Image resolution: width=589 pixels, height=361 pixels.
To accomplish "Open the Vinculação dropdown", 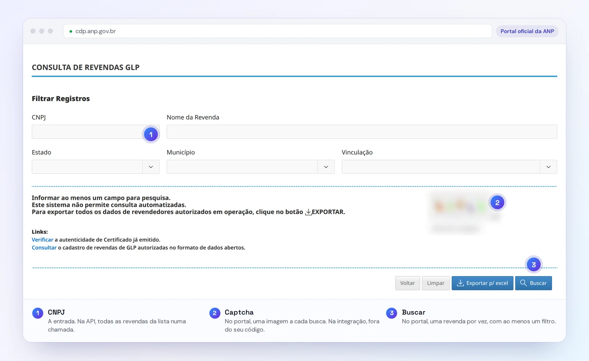I will pyautogui.click(x=548, y=167).
